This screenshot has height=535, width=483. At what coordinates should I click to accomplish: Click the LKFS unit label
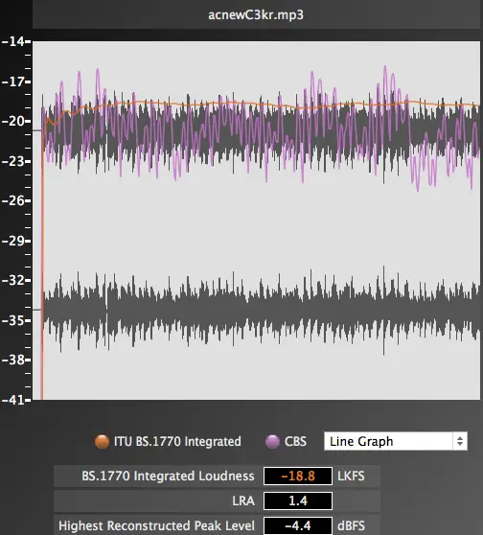point(351,476)
